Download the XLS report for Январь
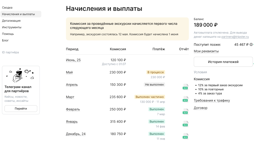The image size is (254, 141). click(185, 124)
